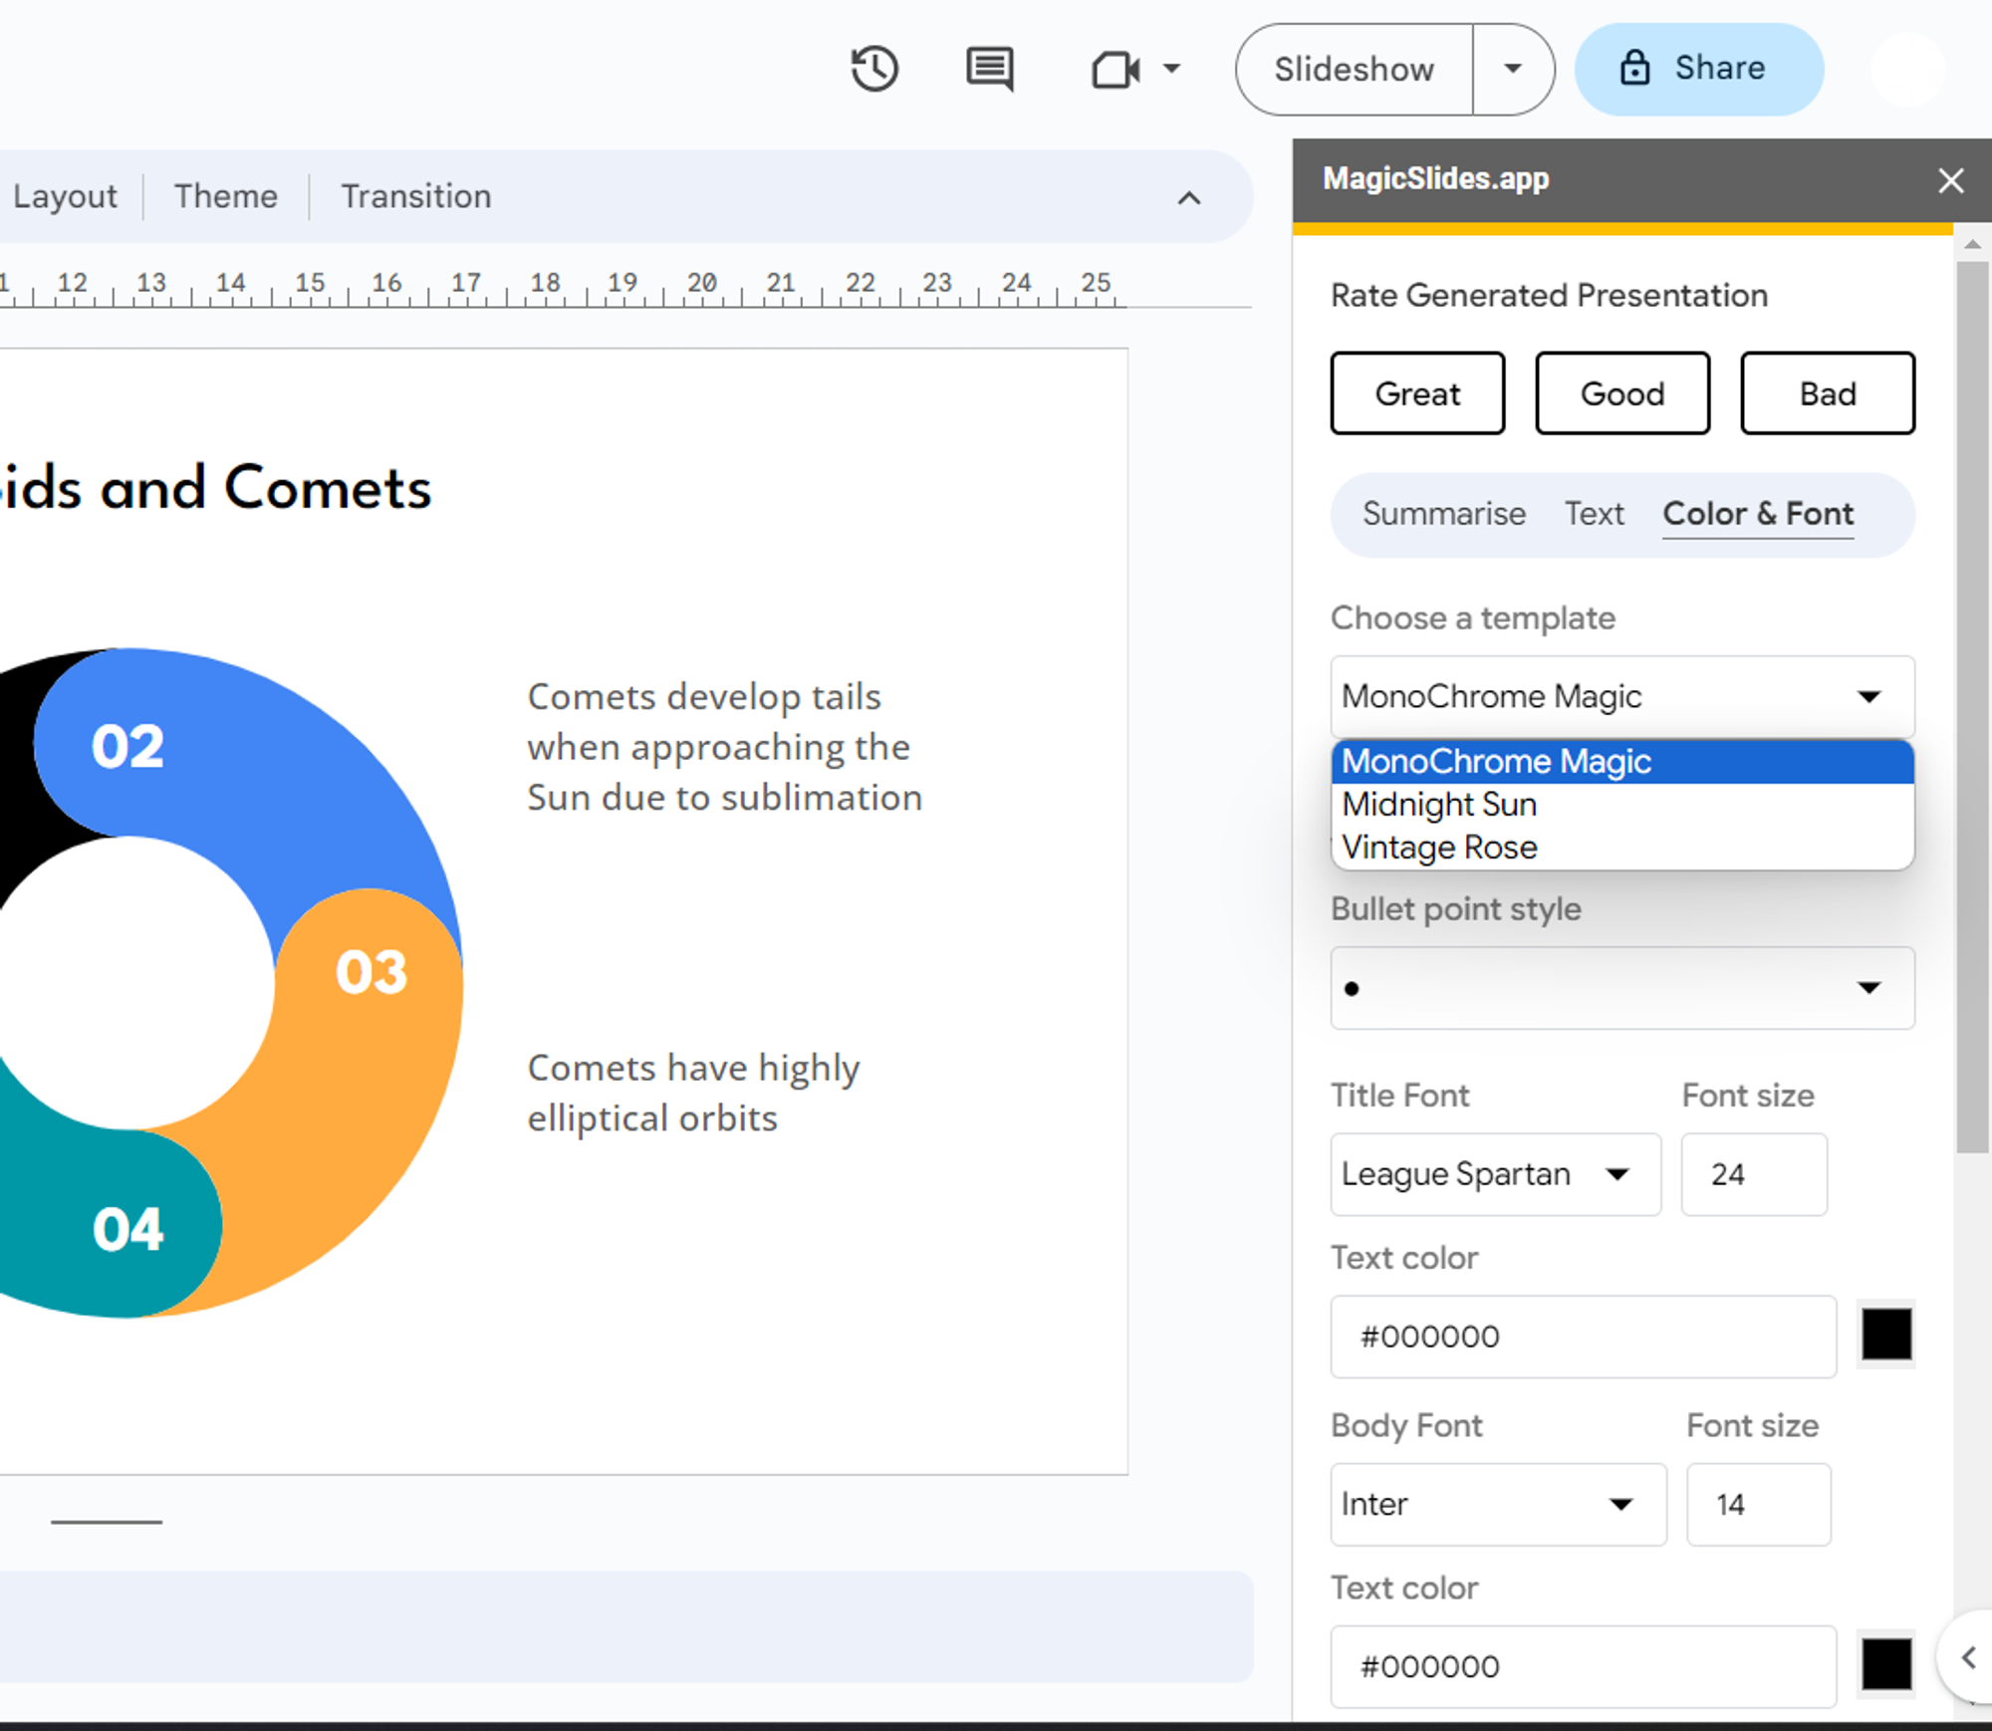Open the Theme panel
The width and height of the screenshot is (1992, 1731).
click(226, 196)
